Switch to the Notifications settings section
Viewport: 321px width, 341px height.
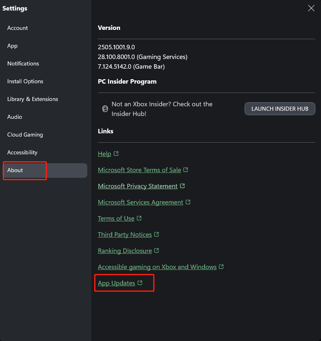coord(23,63)
